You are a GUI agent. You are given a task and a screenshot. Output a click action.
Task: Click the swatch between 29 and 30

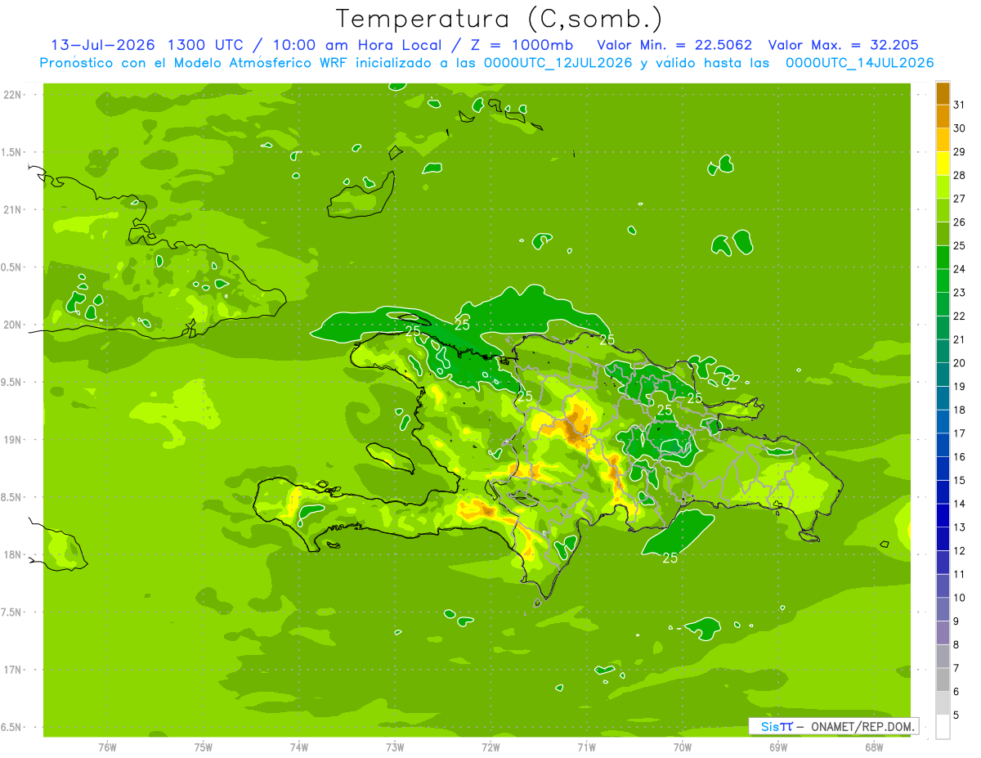(943, 140)
